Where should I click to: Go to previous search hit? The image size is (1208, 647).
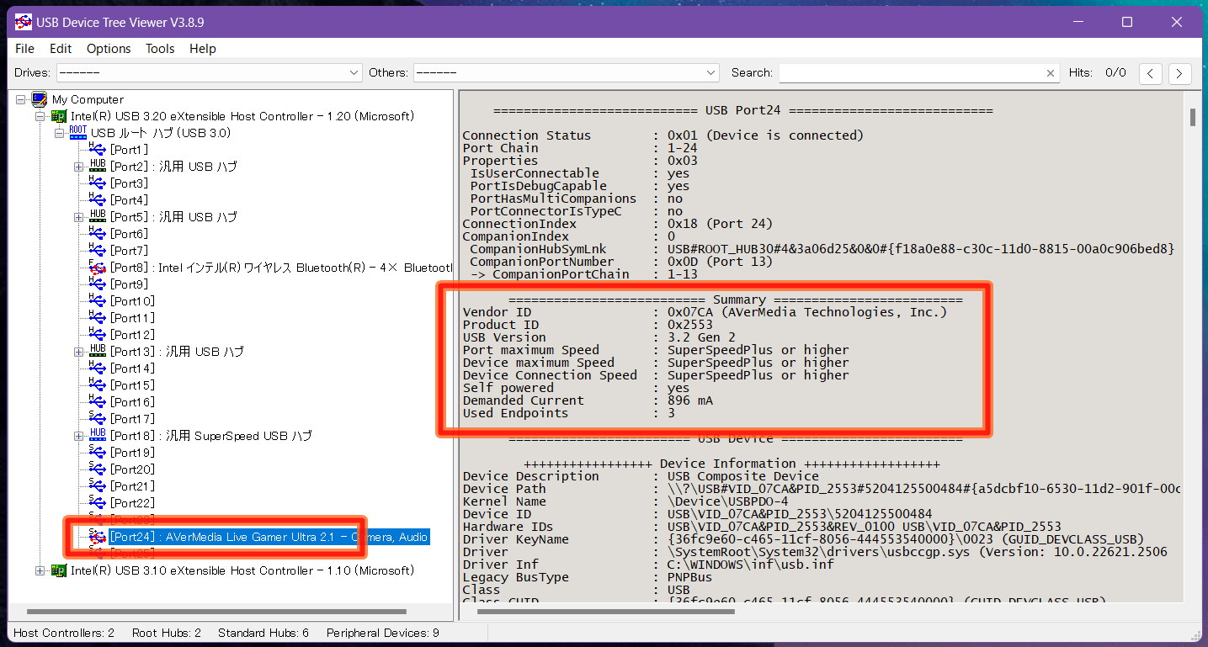(x=1151, y=73)
